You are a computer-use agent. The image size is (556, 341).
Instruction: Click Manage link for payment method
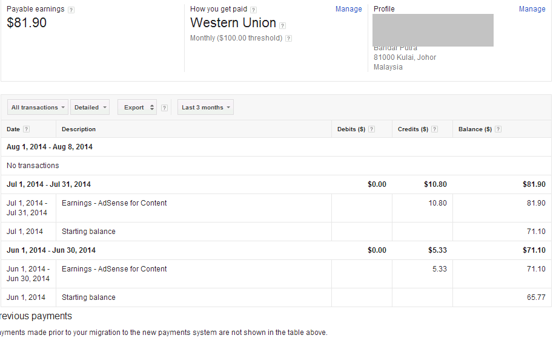coord(348,9)
